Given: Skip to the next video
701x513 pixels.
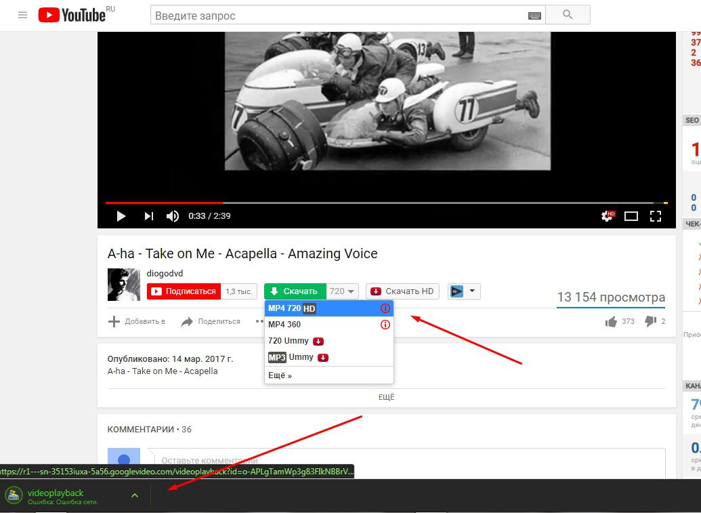Looking at the screenshot, I should tap(148, 216).
